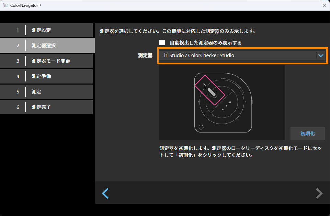Image resolution: width=330 pixels, height=216 pixels.
Task: Select step 2 測定器選択
Action: (x=47, y=46)
